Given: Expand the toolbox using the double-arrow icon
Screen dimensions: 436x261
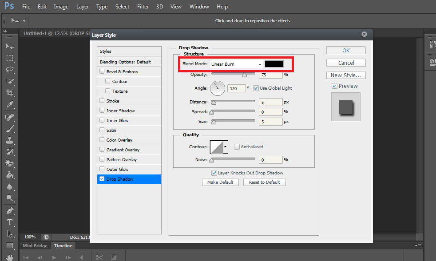Looking at the screenshot, I should [5, 32].
